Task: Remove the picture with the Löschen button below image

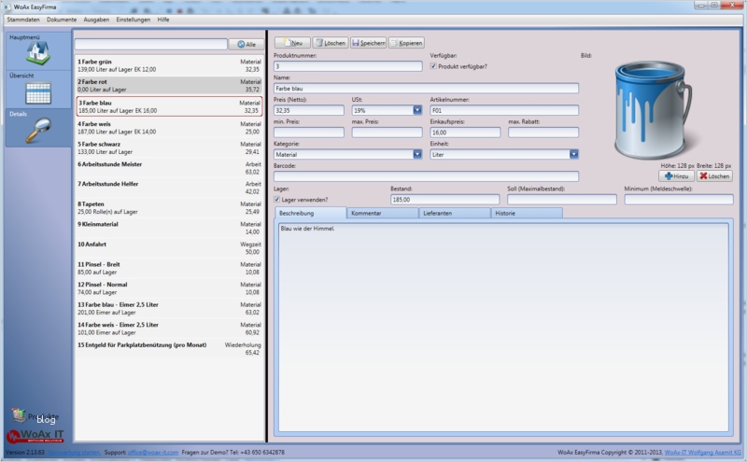Action: pos(714,175)
